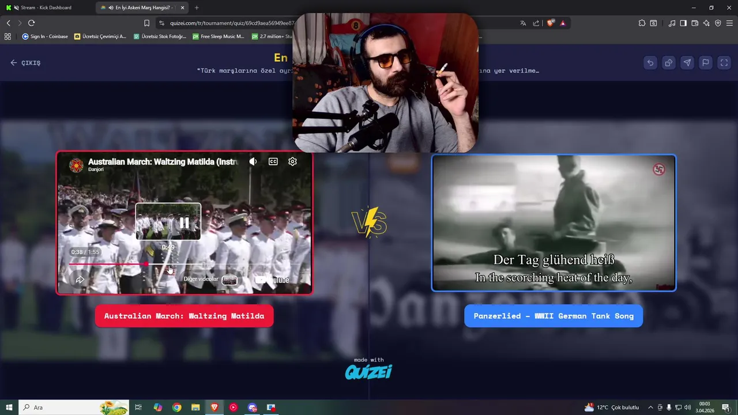Reload the current page
The height and width of the screenshot is (415, 738).
tap(32, 23)
